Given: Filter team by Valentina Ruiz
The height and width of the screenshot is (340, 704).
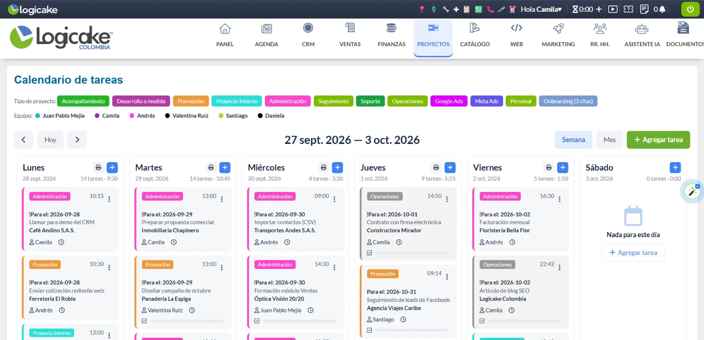Looking at the screenshot, I should point(187,116).
